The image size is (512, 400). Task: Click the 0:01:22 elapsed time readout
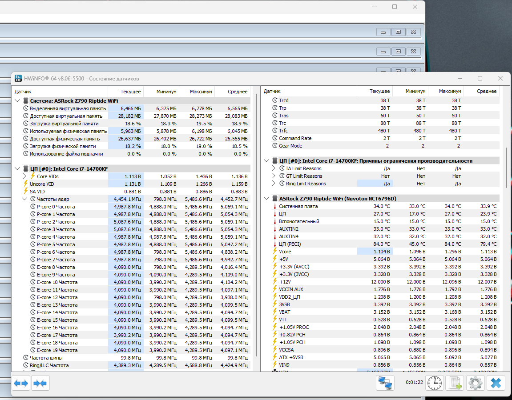tap(415, 382)
